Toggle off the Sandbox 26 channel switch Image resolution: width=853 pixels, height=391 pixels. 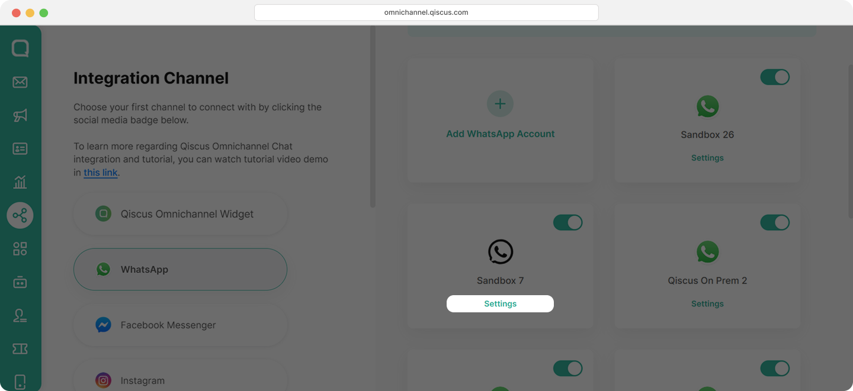[x=775, y=77]
